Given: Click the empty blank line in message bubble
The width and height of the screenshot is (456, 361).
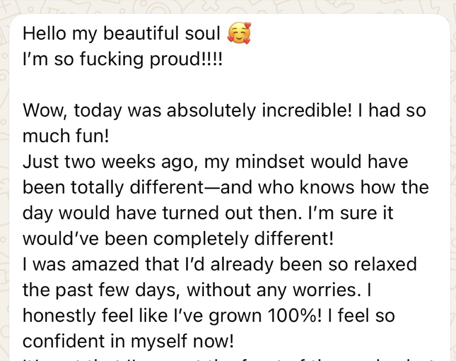Looking at the screenshot, I should 228,85.
